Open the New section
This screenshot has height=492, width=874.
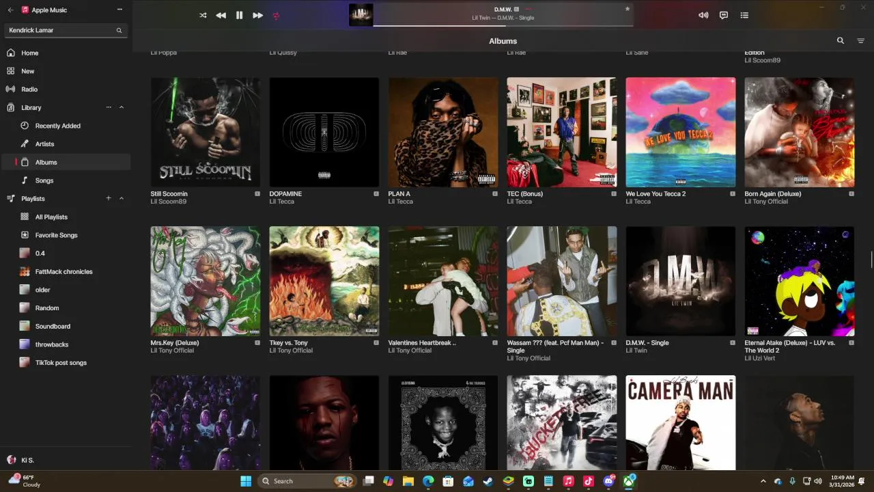click(x=67, y=71)
